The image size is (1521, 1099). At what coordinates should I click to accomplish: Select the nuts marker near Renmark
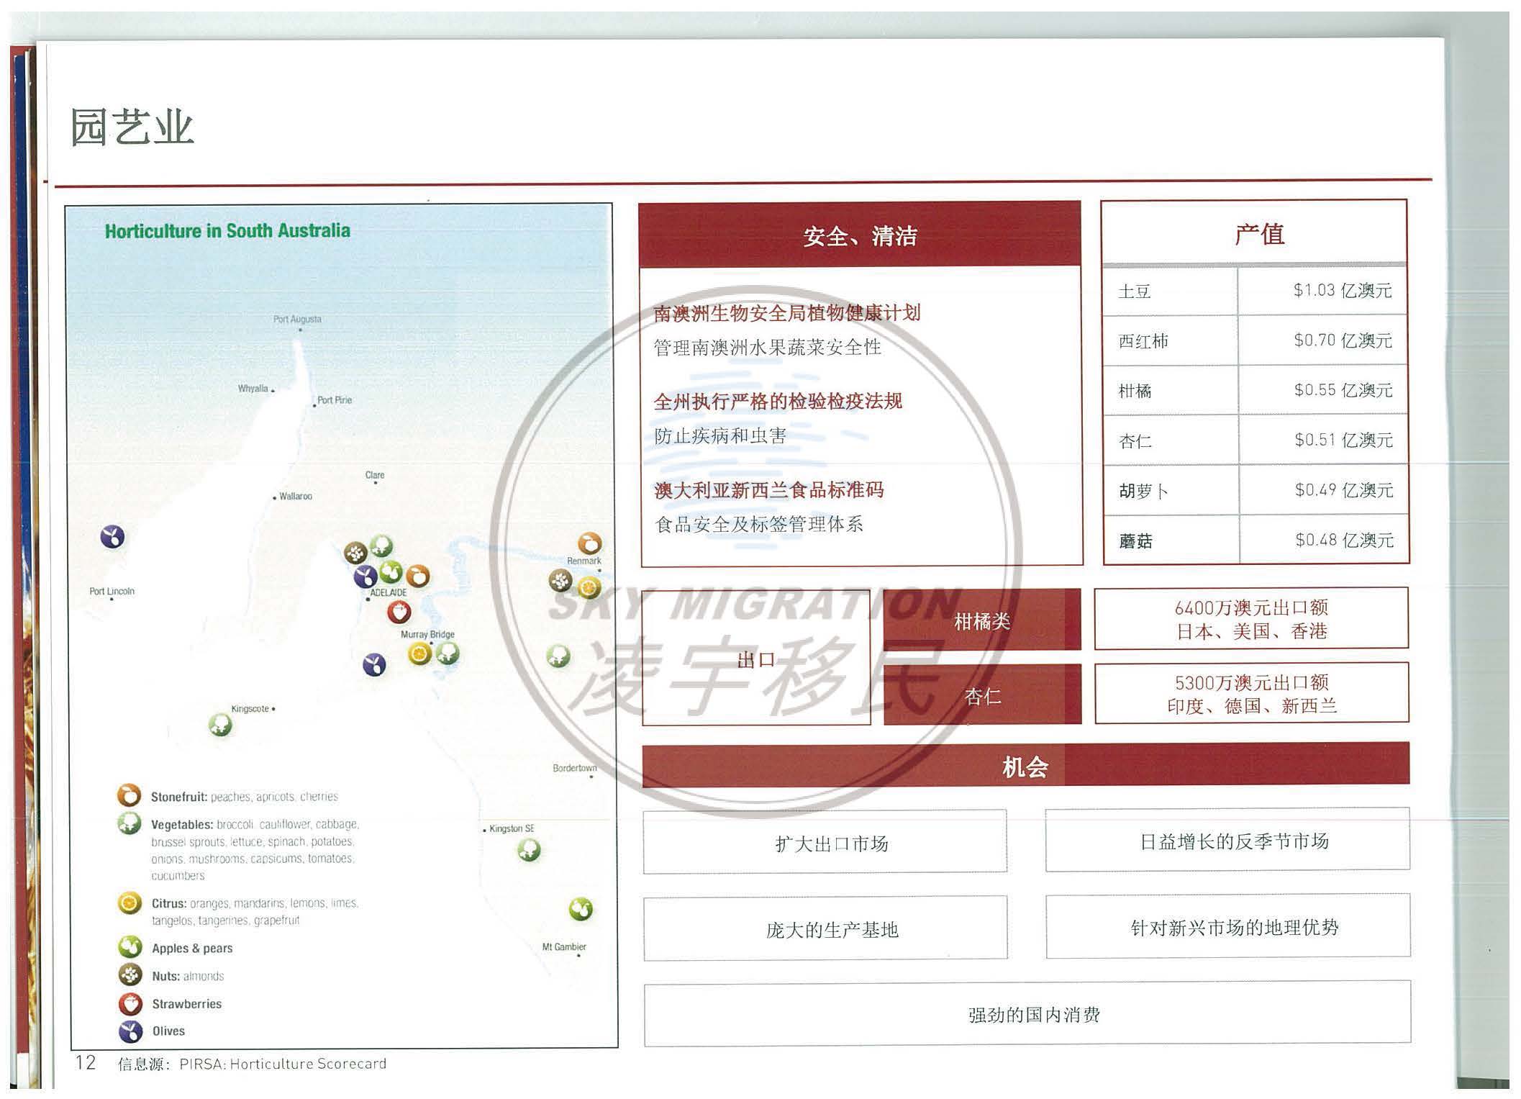pos(560,581)
